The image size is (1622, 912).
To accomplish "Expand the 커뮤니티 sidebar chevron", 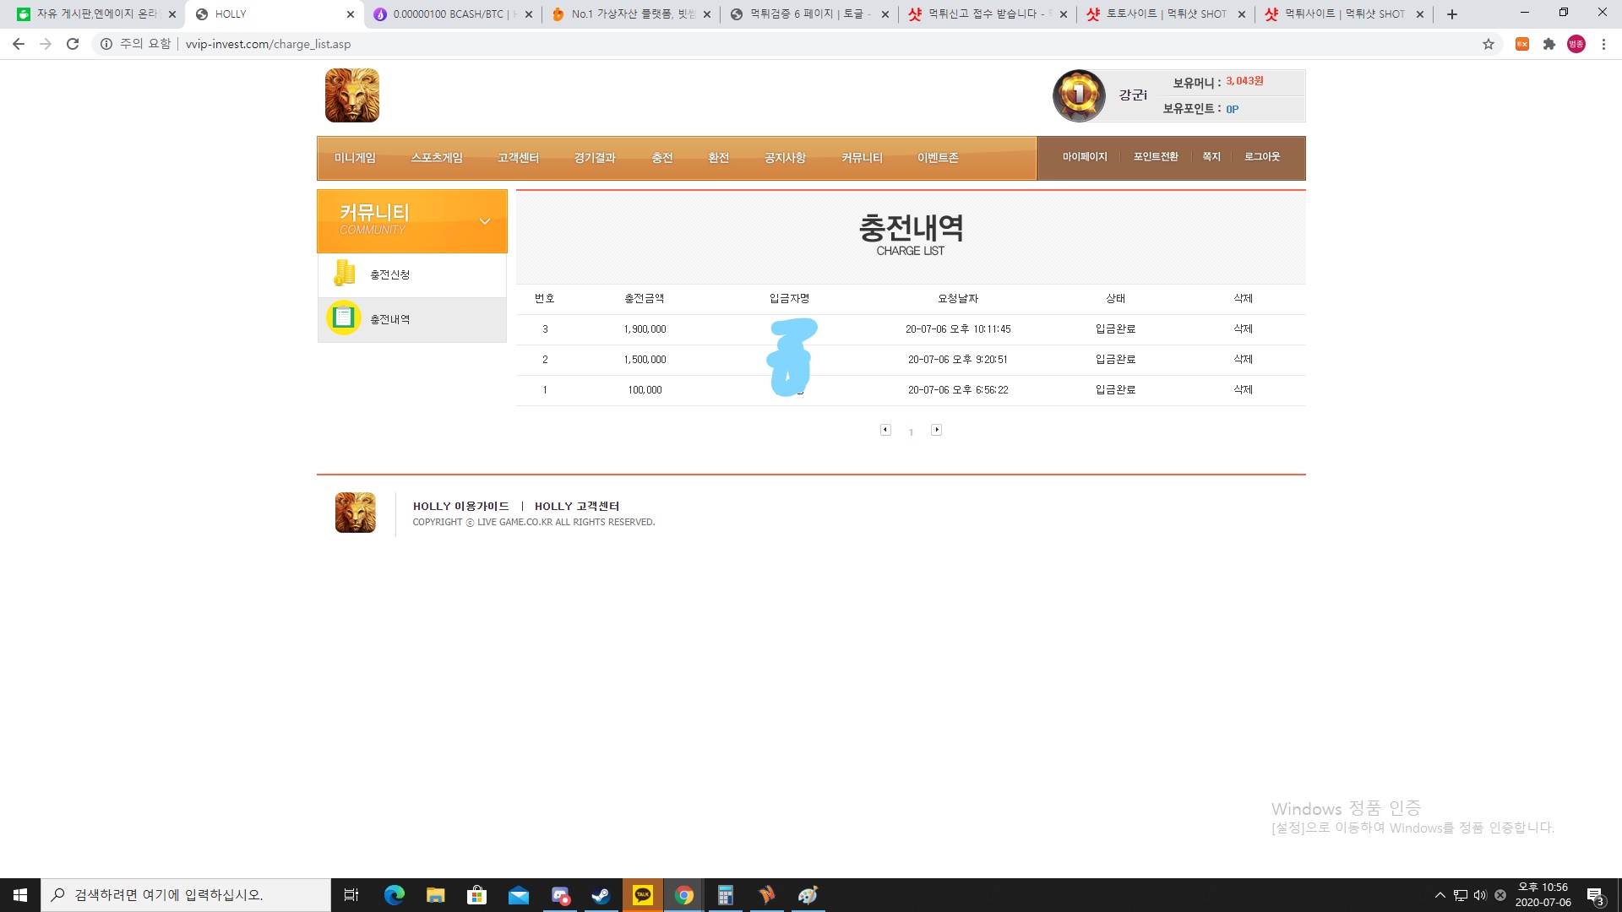I will pyautogui.click(x=485, y=221).
